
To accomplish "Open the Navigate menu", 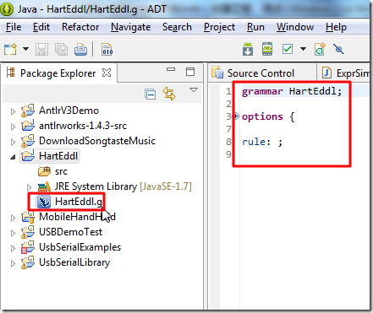I will [131, 27].
